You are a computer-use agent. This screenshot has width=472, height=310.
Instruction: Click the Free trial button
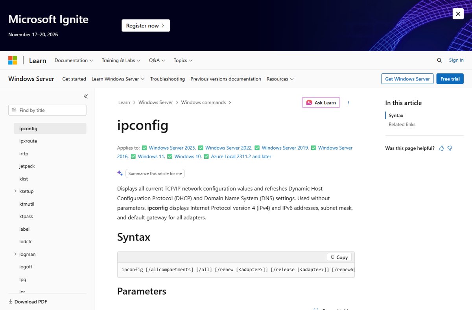(x=450, y=79)
